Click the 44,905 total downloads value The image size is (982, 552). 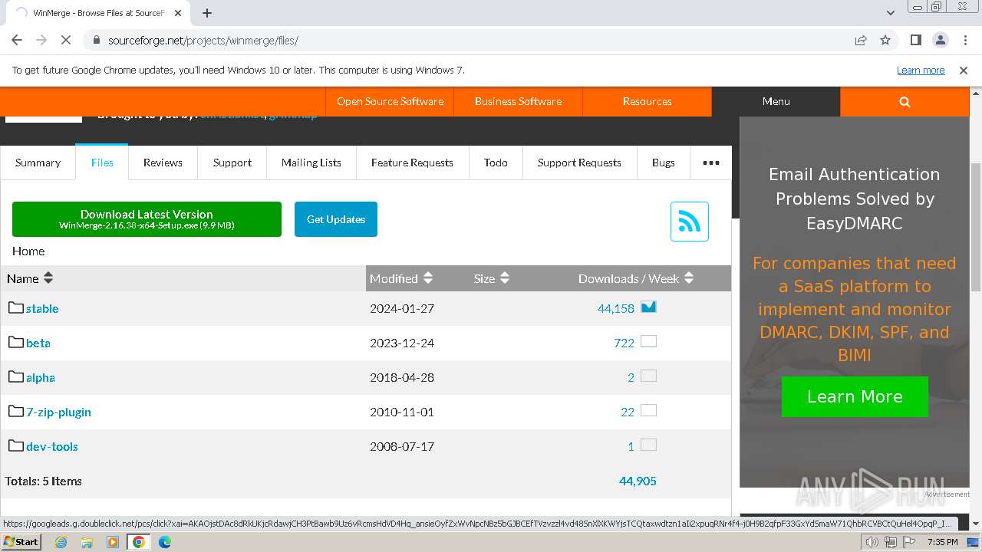point(638,481)
